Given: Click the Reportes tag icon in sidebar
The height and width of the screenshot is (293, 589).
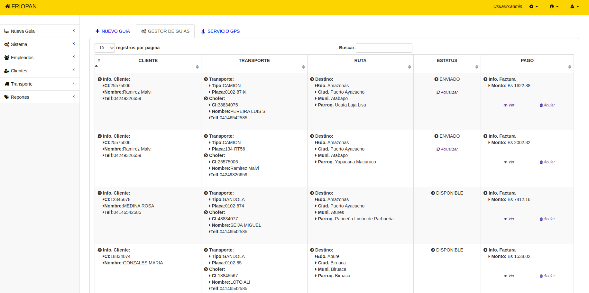Looking at the screenshot, I should point(7,97).
